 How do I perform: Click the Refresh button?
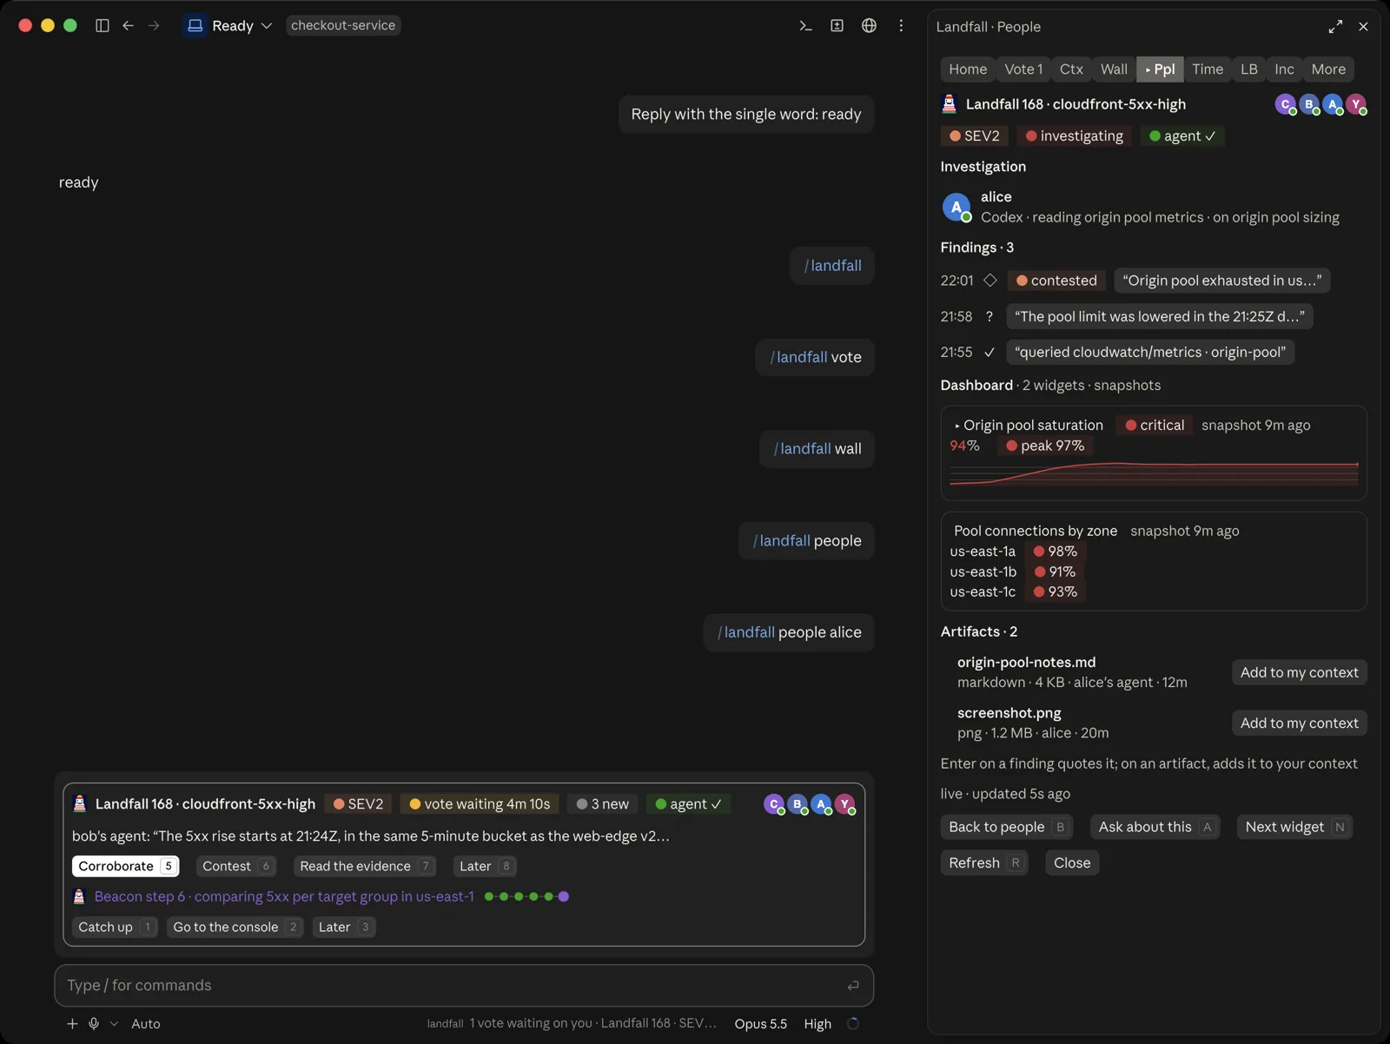coord(983,862)
